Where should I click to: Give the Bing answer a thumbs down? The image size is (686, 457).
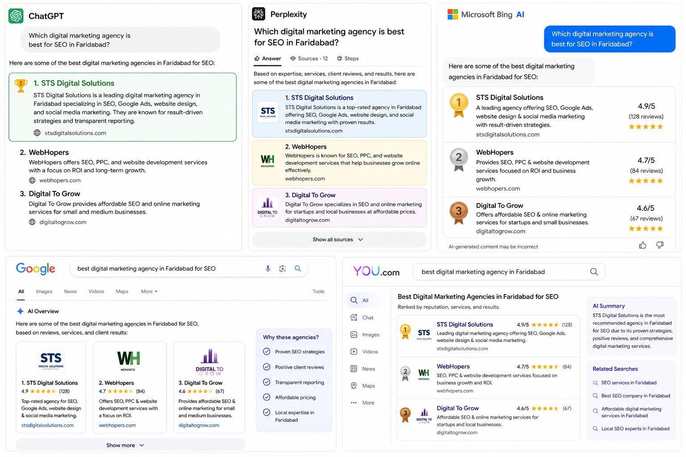(660, 245)
